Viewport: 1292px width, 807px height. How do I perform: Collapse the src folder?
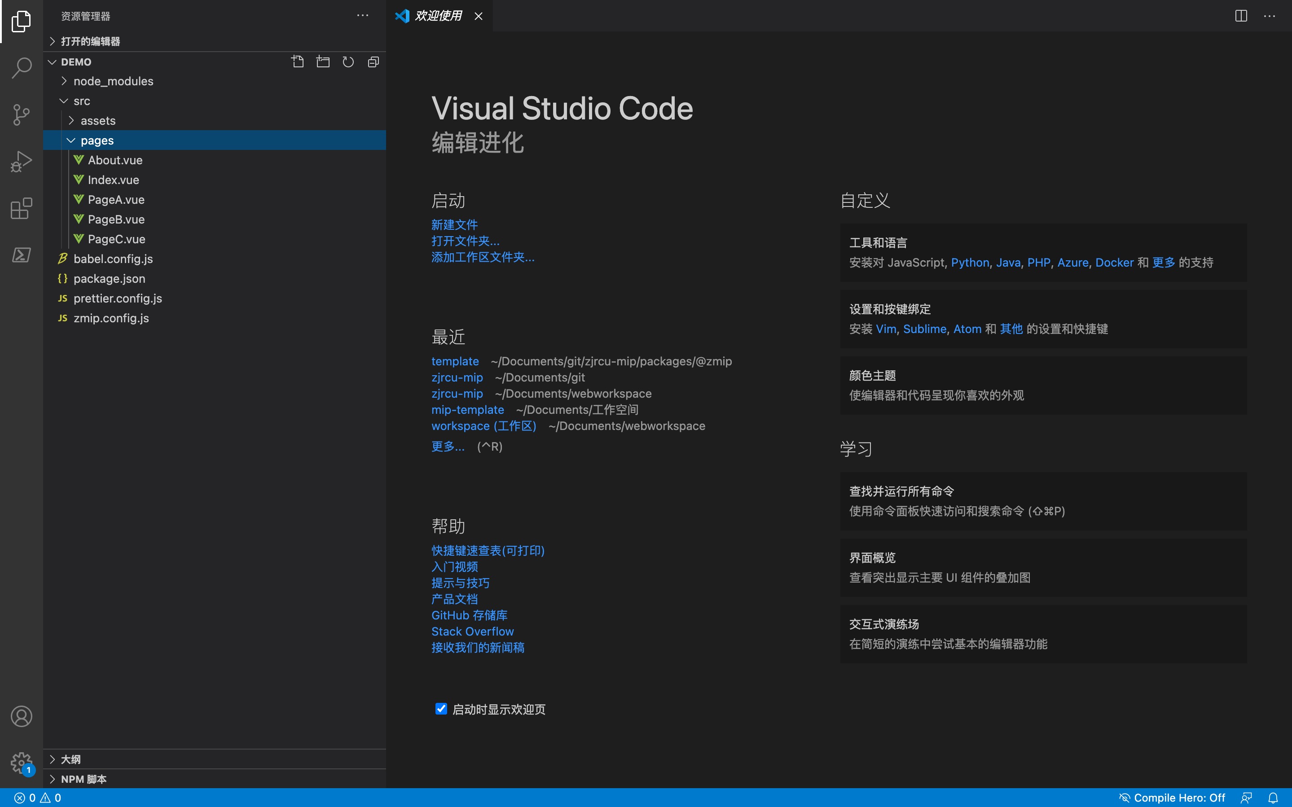tap(215, 101)
